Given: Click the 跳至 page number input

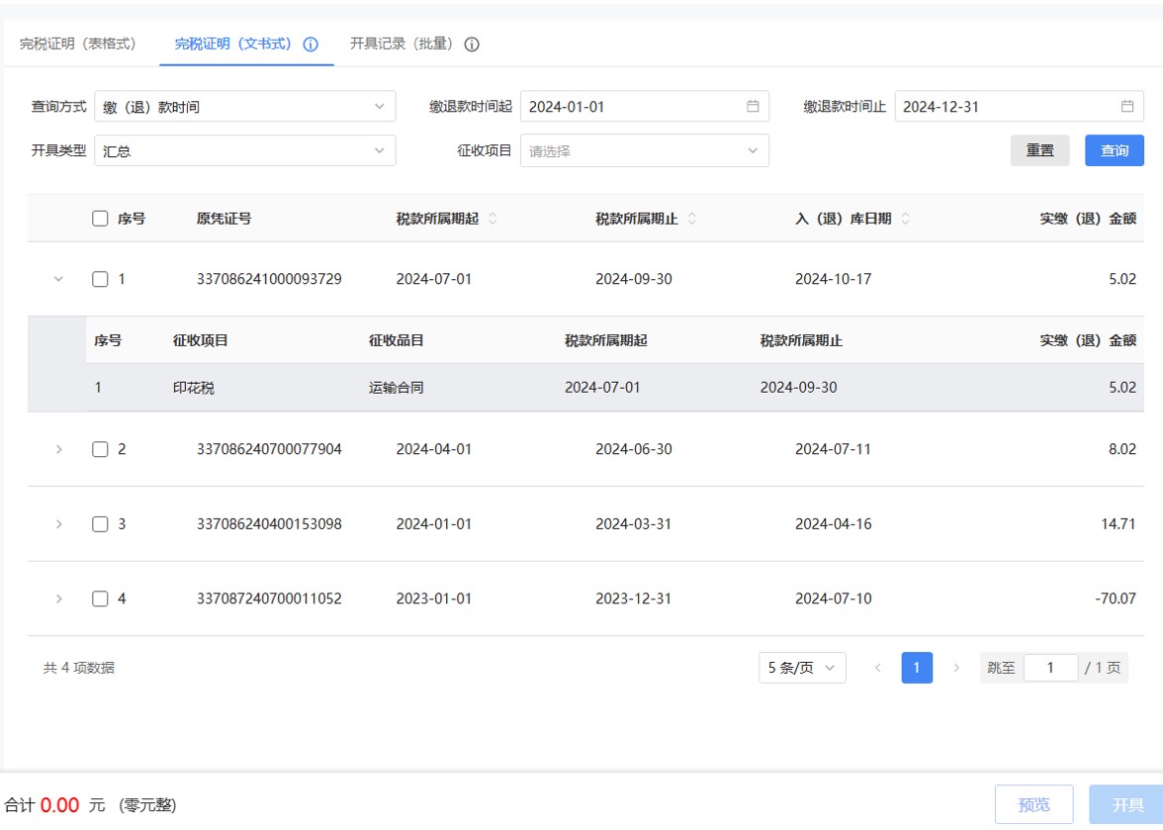Looking at the screenshot, I should (x=1050, y=668).
